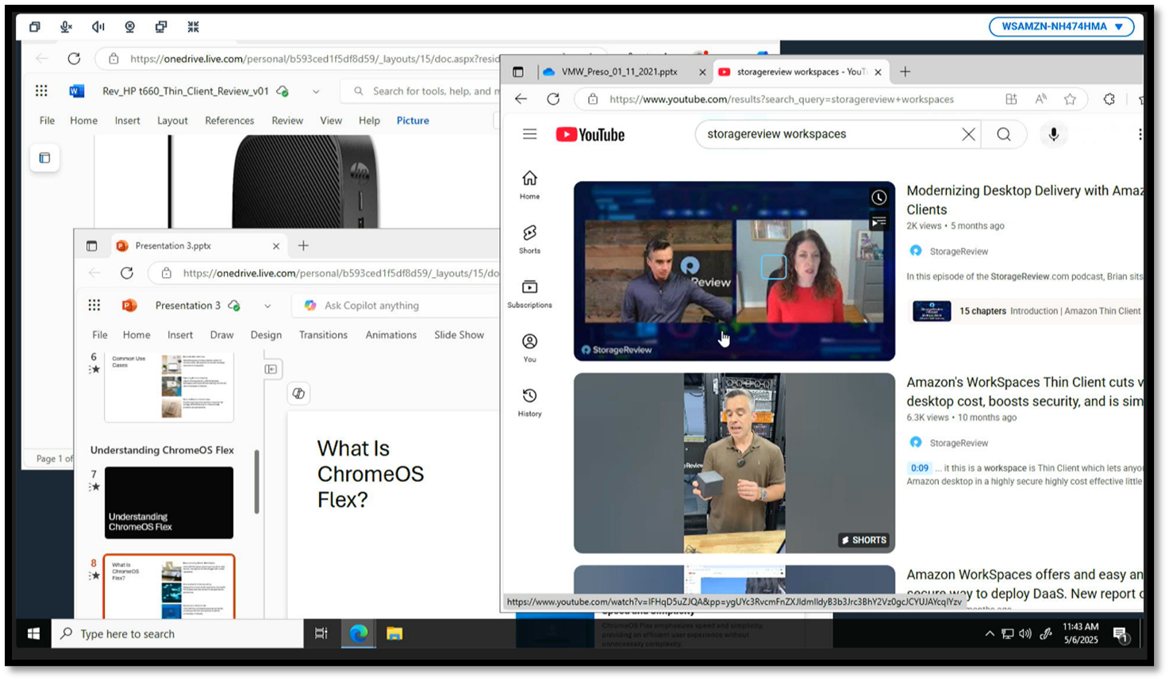Select slide 7 Understanding ChromeOS Flex thumbnail
The height and width of the screenshot is (681, 1169).
(169, 502)
